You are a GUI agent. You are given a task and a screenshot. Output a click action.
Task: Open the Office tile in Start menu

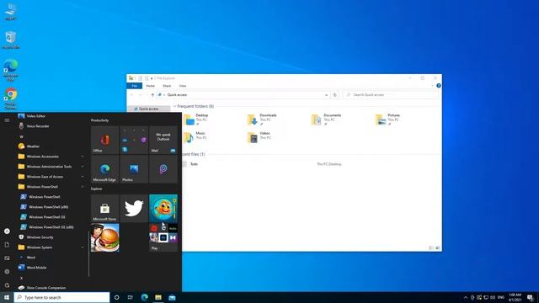coord(104,140)
